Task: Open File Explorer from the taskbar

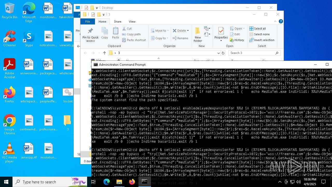Action: (x=119, y=182)
